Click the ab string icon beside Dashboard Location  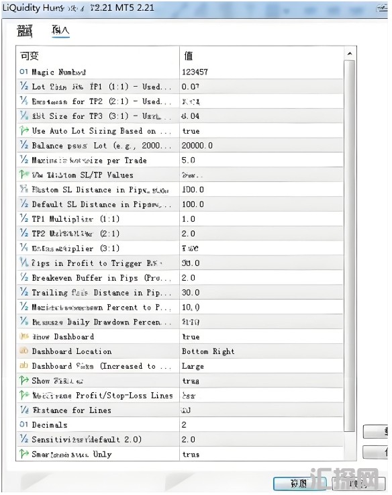pos(24,351)
